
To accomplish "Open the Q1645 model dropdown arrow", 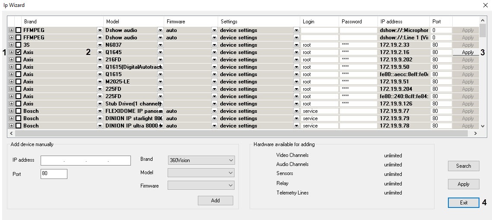I will pyautogui.click(x=160, y=52).
